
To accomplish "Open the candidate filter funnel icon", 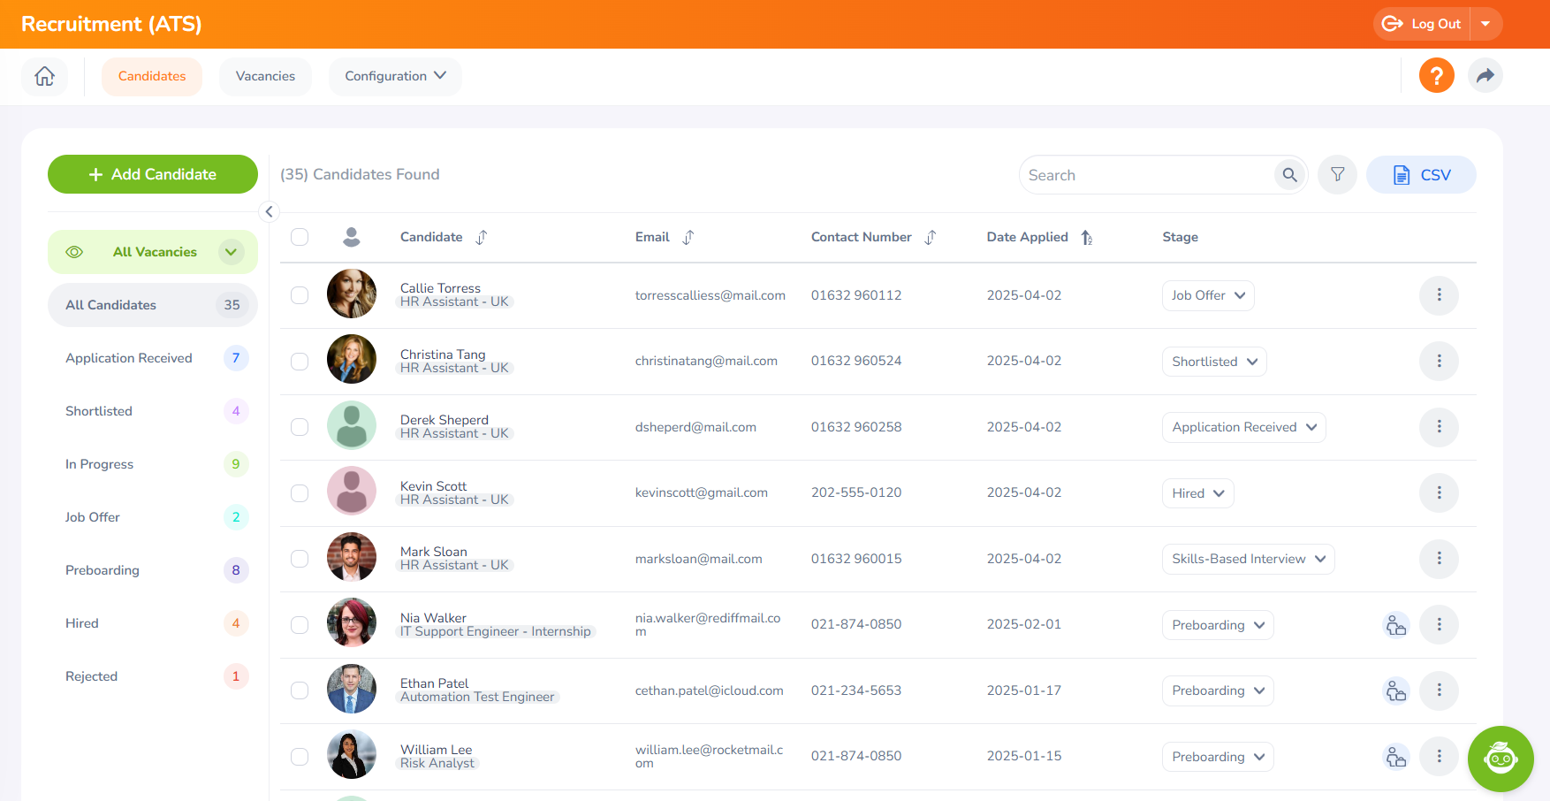I will (1337, 175).
